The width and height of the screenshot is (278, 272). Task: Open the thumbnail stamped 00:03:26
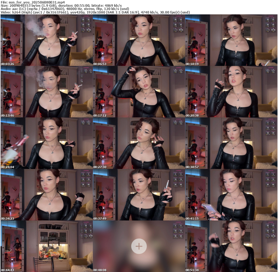[x=46, y=40]
